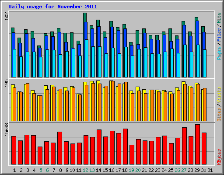
Task: Click the red "KBytes" legend label
Action: (219, 157)
